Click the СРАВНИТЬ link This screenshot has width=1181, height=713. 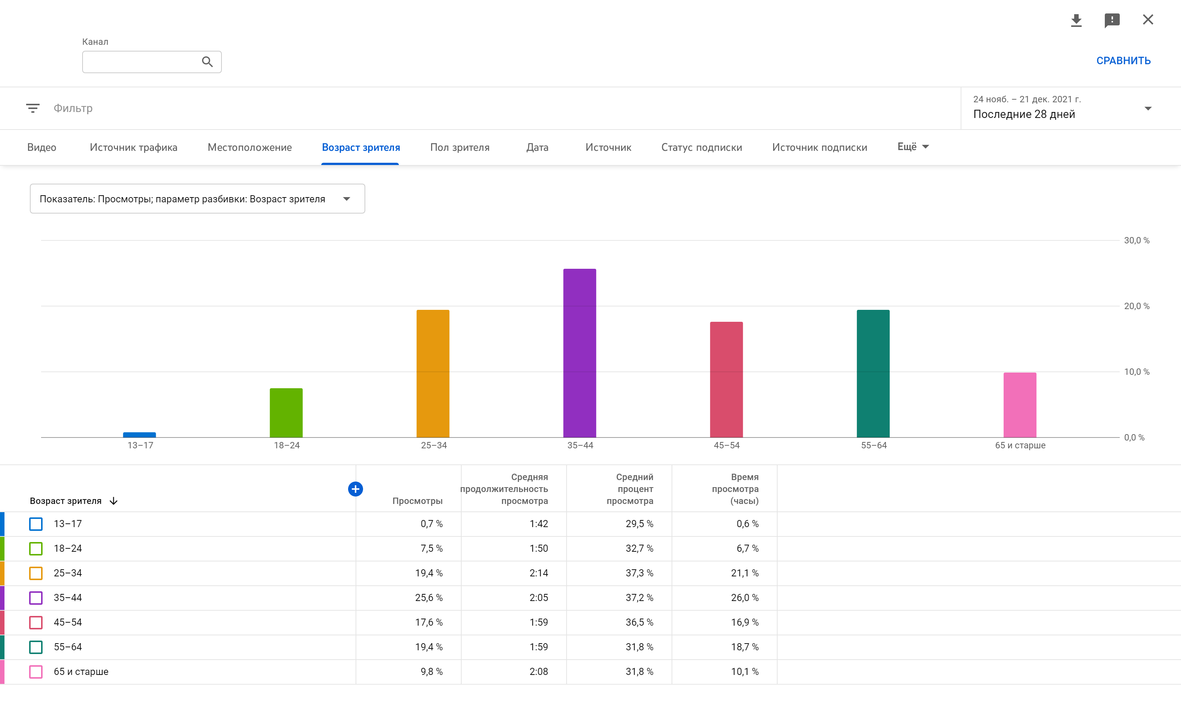1123,61
